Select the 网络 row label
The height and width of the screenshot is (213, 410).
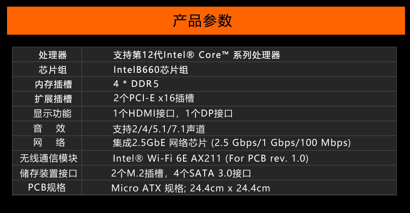point(49,143)
